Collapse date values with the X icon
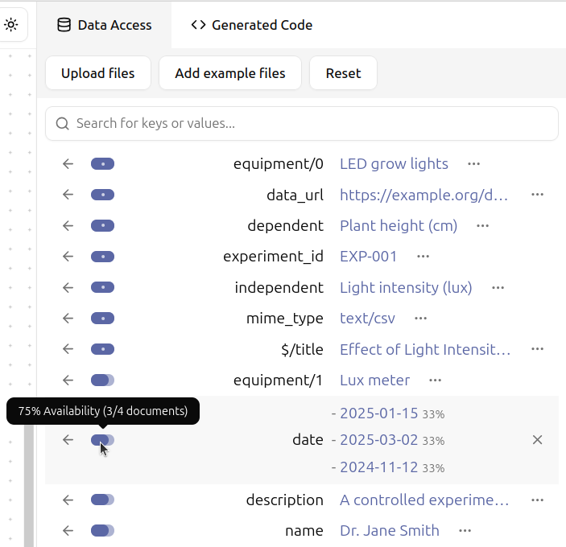Image resolution: width=566 pixels, height=547 pixels. [x=537, y=440]
